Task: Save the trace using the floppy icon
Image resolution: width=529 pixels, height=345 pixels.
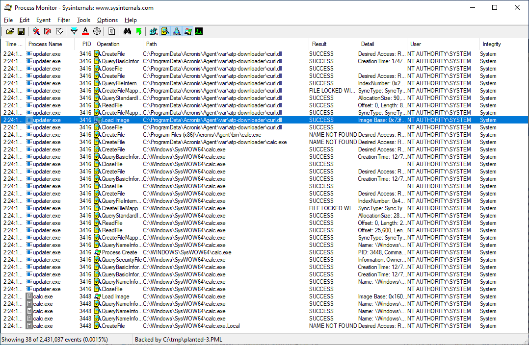Action: click(x=21, y=31)
